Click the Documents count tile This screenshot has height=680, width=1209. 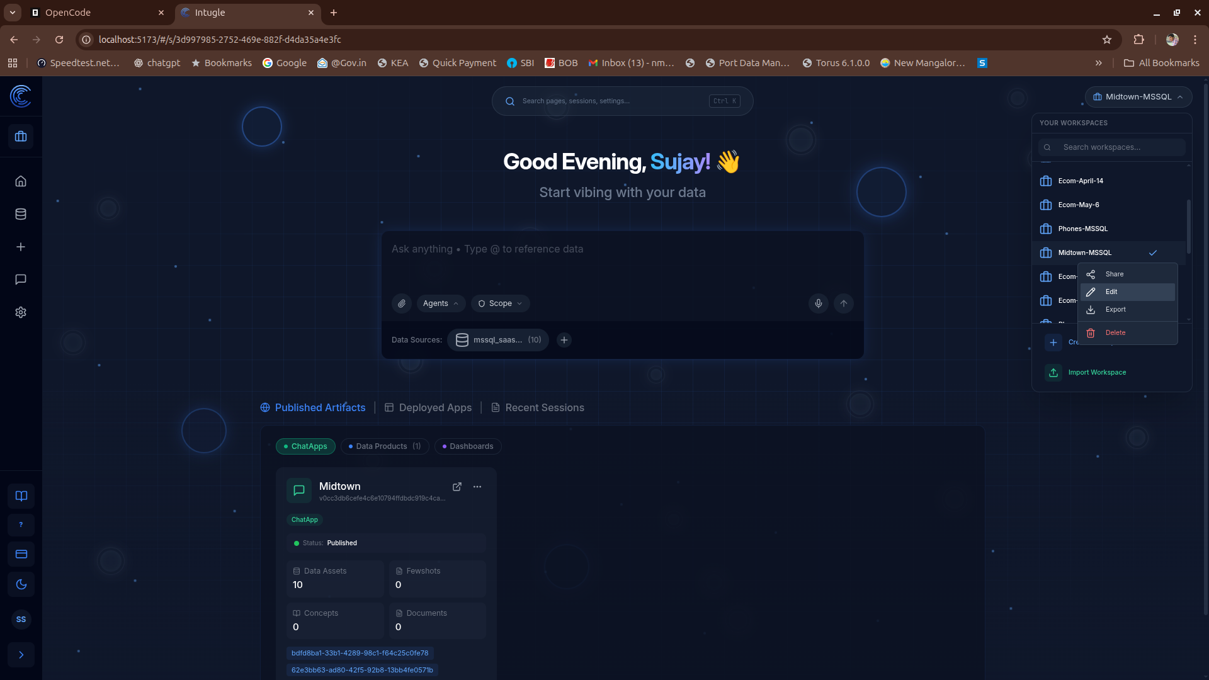(438, 621)
